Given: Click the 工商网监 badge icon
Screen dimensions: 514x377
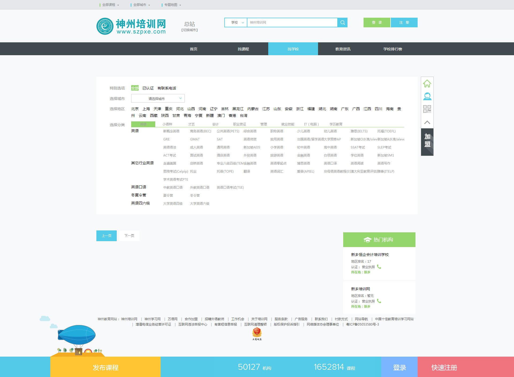Looking at the screenshot, I should tap(257, 334).
